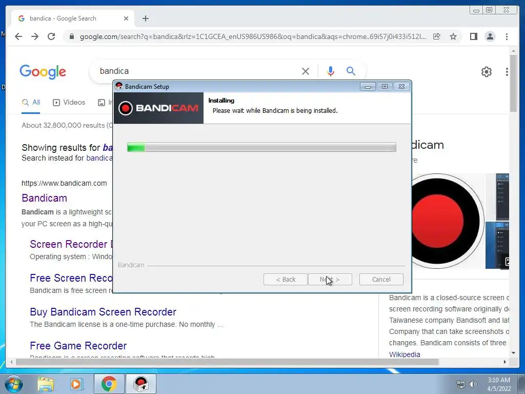The height and width of the screenshot is (394, 525).
Task: Start voice search with microphone icon
Action: click(x=331, y=71)
